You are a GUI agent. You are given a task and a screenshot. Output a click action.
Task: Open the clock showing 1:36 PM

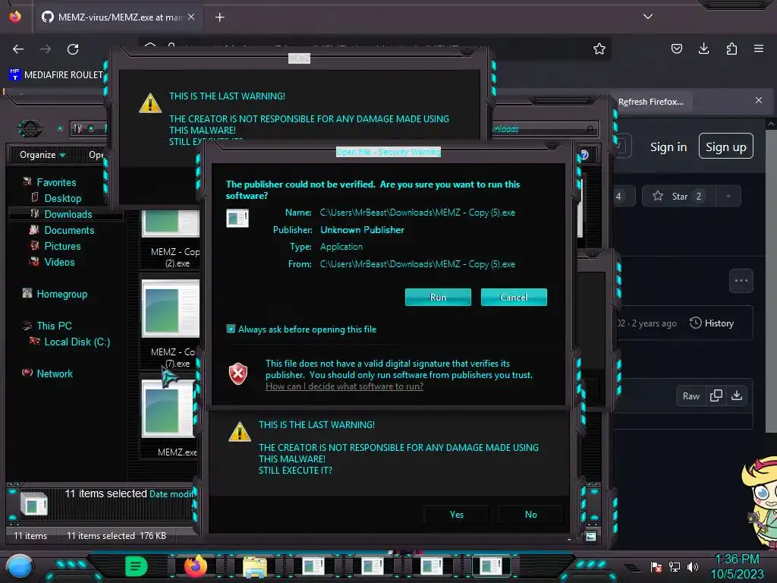point(737,566)
